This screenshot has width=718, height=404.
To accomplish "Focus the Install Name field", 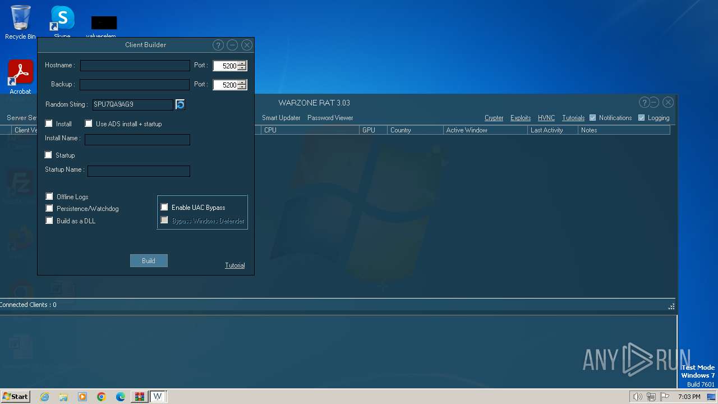I will (x=137, y=140).
